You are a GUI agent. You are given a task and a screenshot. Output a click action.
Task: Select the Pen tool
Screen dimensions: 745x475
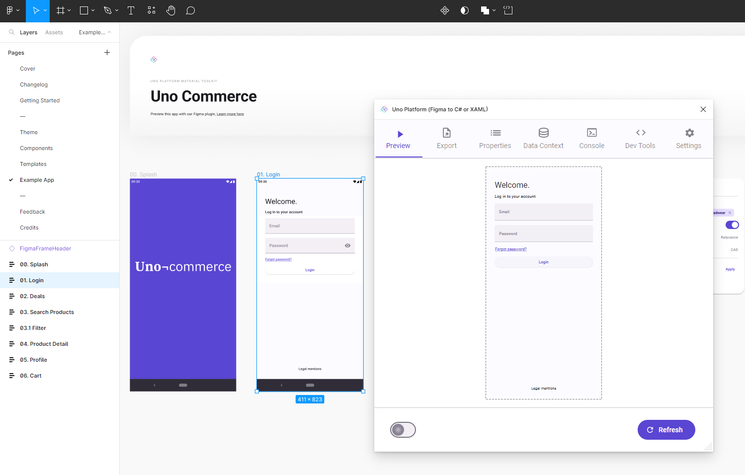[107, 10]
